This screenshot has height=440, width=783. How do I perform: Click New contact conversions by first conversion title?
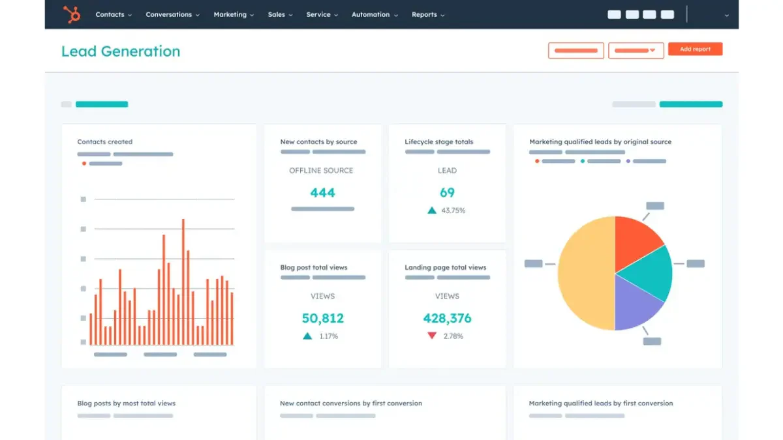click(351, 403)
